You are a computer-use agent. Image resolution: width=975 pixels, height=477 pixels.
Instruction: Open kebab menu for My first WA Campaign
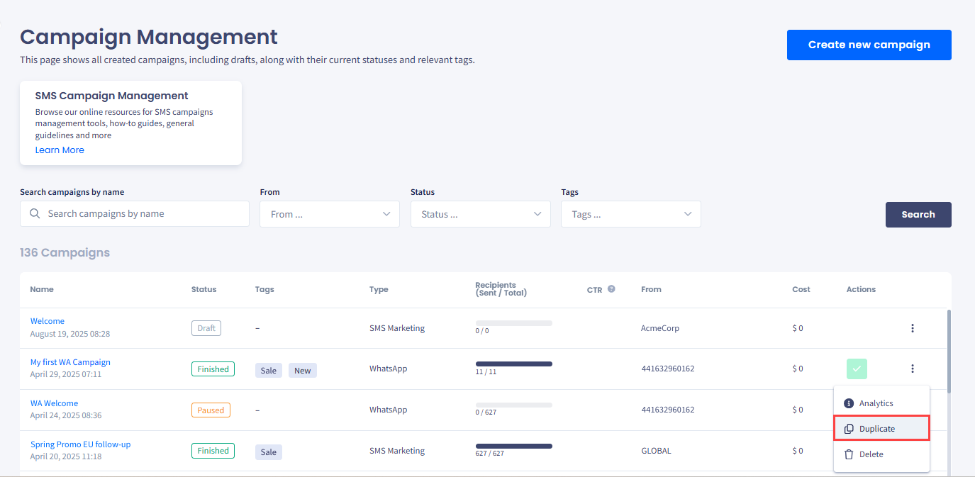click(913, 369)
